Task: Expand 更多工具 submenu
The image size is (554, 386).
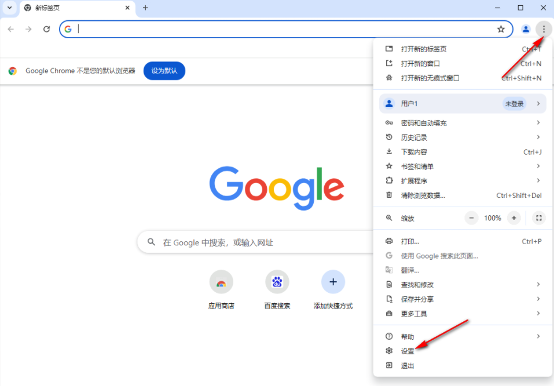Action: click(463, 314)
